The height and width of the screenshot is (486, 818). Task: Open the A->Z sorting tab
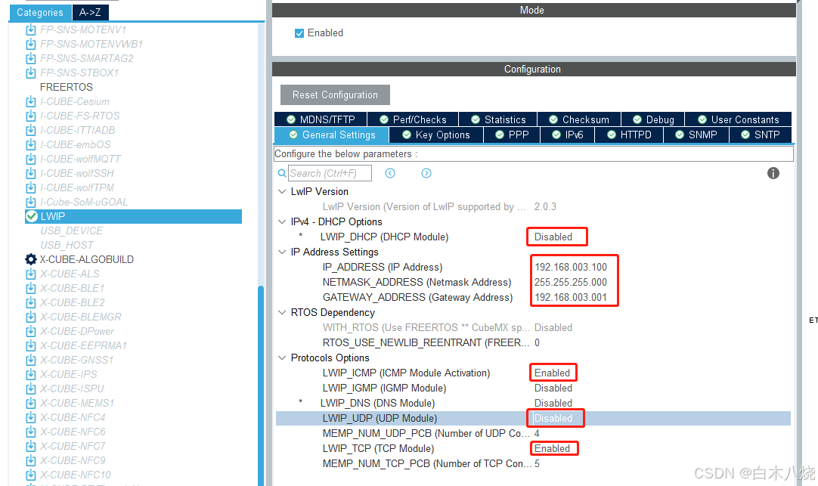[x=90, y=12]
